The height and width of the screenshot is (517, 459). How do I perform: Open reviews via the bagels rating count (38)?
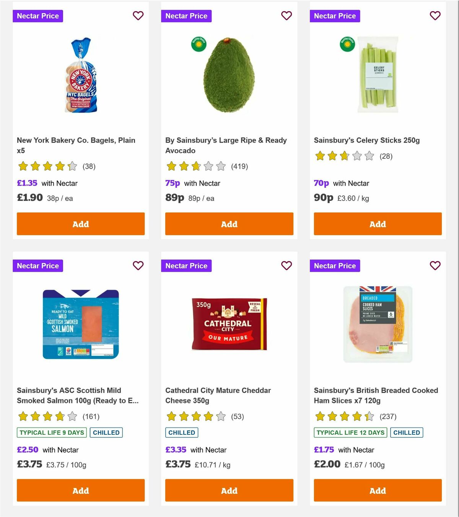point(89,166)
